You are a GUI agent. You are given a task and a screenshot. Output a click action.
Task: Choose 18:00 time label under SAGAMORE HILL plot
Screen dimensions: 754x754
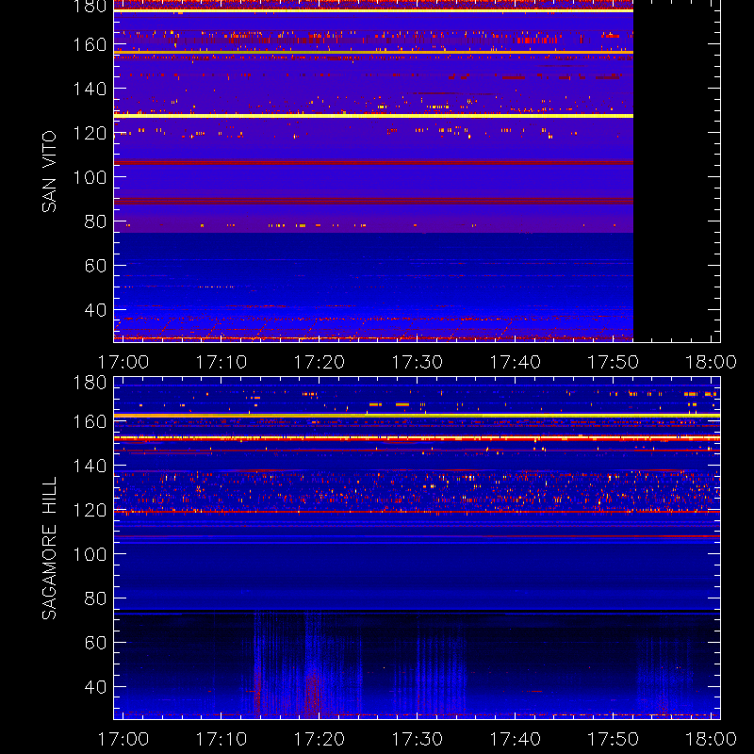click(712, 739)
